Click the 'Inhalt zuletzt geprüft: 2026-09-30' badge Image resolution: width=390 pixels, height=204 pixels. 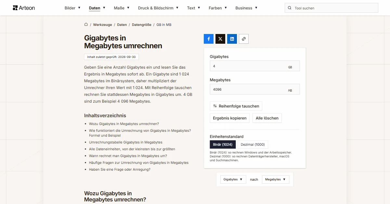pos(111,57)
